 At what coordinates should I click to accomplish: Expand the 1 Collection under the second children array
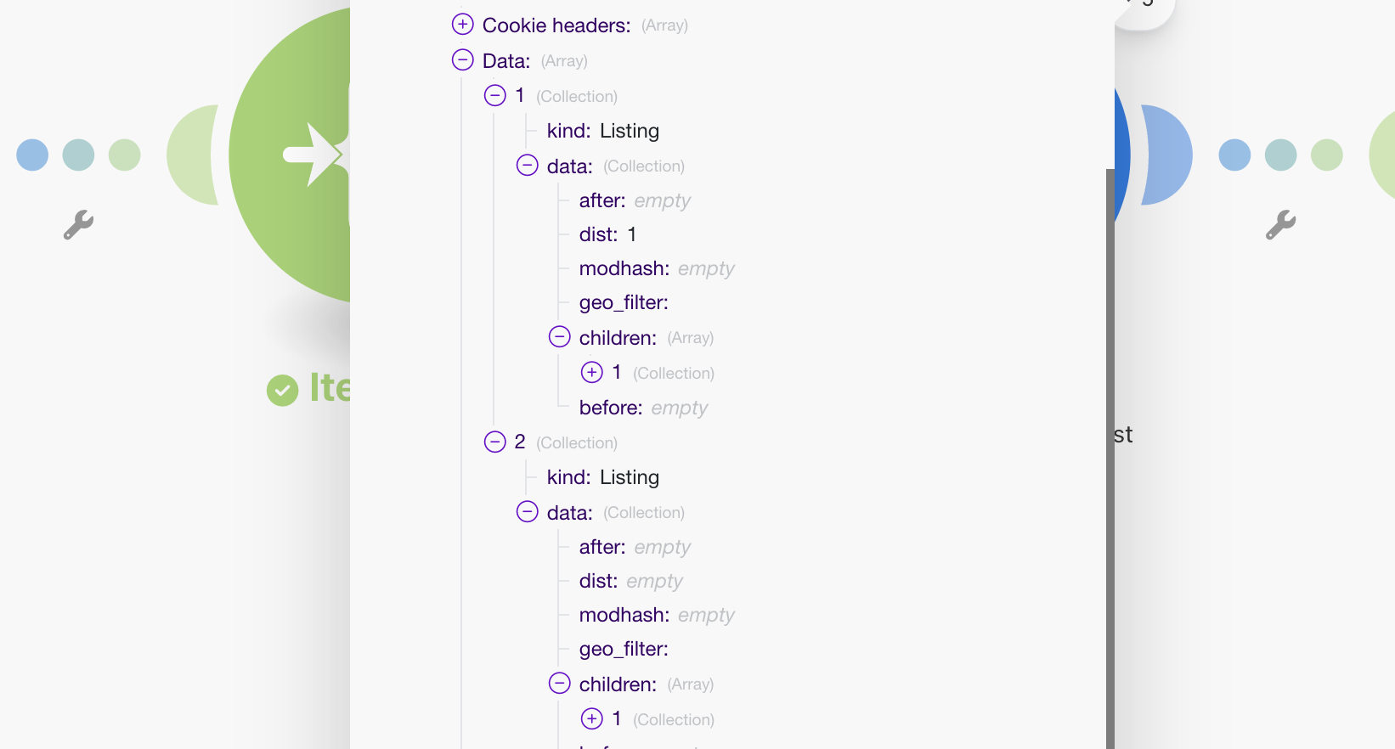click(x=590, y=718)
